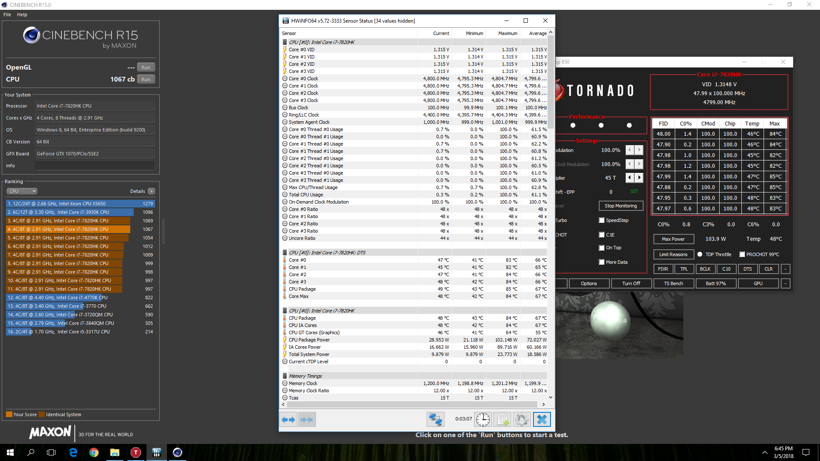Click the Maximum column header in HWiNFO

[x=503, y=33]
